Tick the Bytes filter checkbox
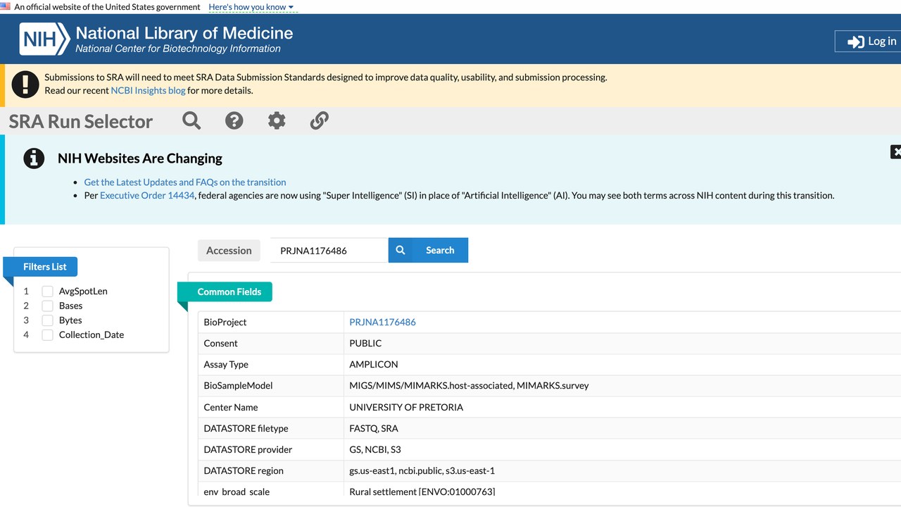Image resolution: width=901 pixels, height=507 pixels. (x=47, y=320)
